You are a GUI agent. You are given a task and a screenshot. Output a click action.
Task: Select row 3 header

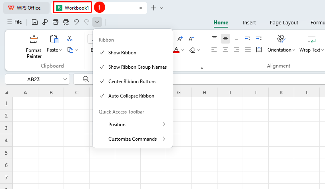[x=6, y=128]
